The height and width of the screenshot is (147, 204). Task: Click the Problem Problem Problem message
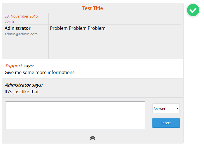click(x=78, y=28)
